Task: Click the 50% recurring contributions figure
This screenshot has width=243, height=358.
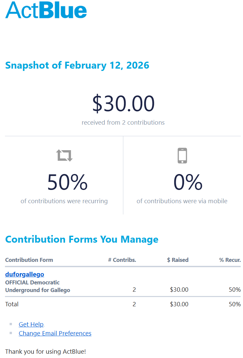Action: tap(67, 182)
